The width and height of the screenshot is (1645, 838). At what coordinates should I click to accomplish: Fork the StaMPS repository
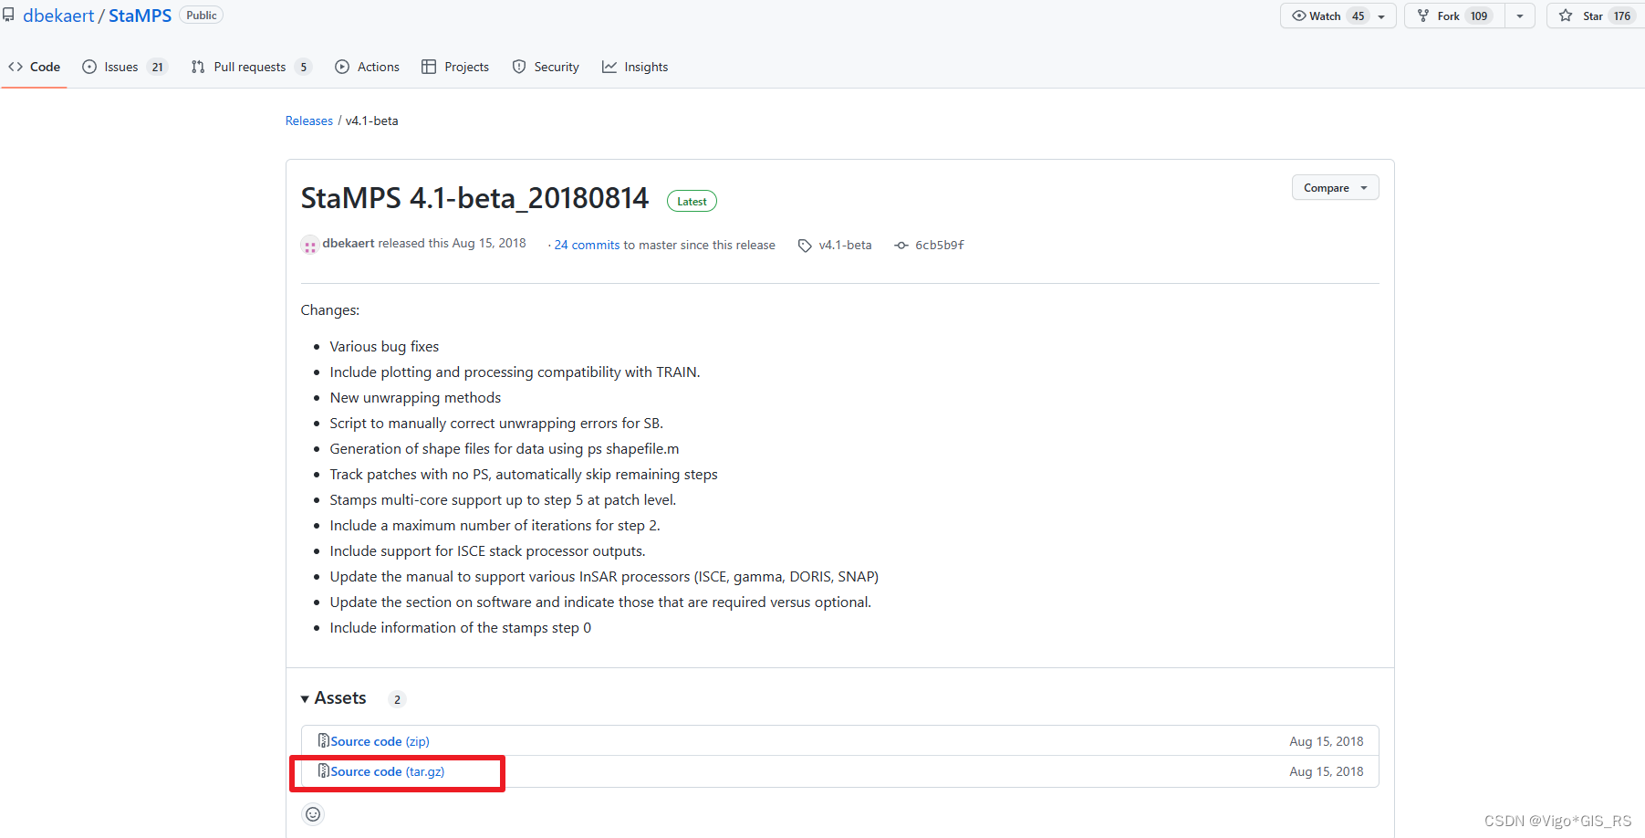click(x=1448, y=16)
